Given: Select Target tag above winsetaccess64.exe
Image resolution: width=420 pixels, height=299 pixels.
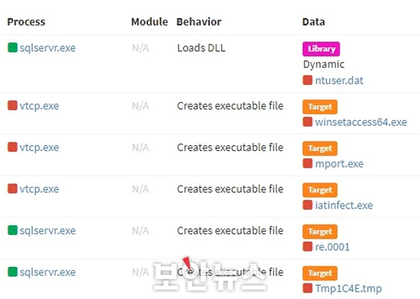Looking at the screenshot, I should click(x=320, y=106).
